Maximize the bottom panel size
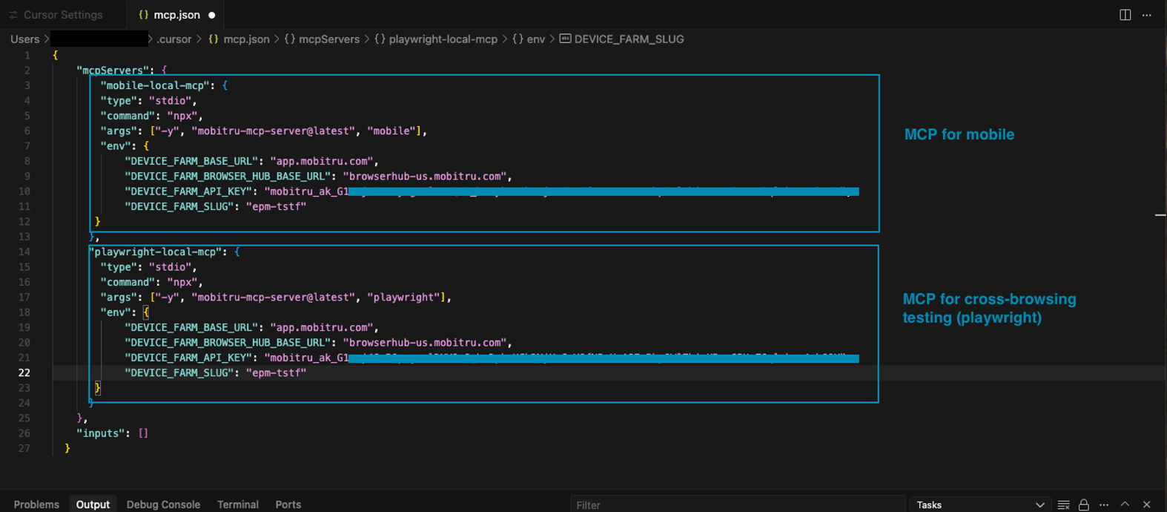 pyautogui.click(x=1125, y=505)
